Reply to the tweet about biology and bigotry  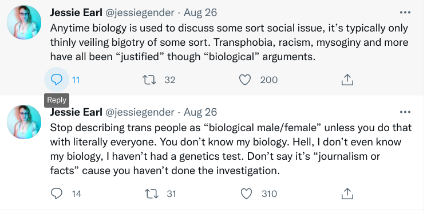coord(57,80)
